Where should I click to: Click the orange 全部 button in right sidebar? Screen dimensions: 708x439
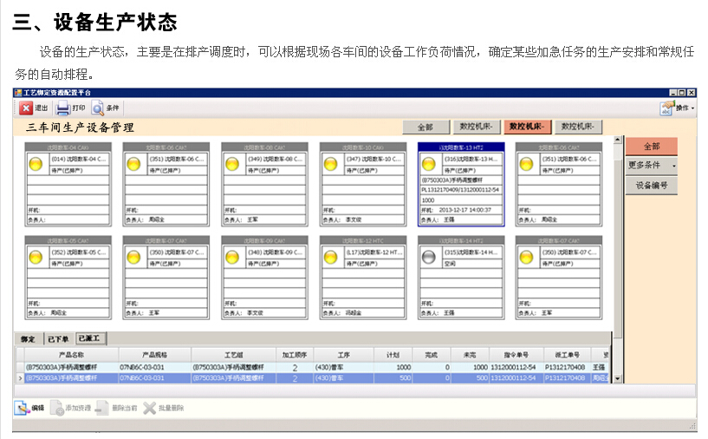click(651, 147)
